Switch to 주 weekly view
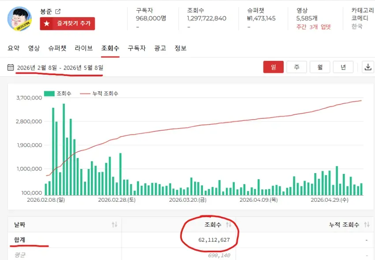The image size is (375, 260). 296,67
